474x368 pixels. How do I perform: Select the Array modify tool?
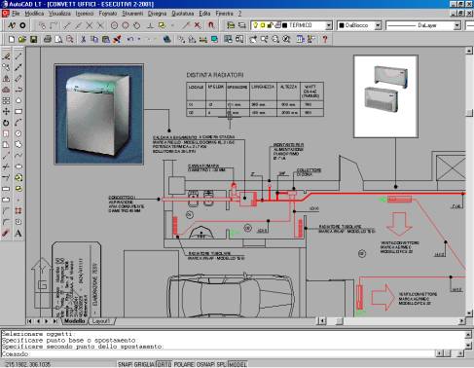click(x=6, y=100)
